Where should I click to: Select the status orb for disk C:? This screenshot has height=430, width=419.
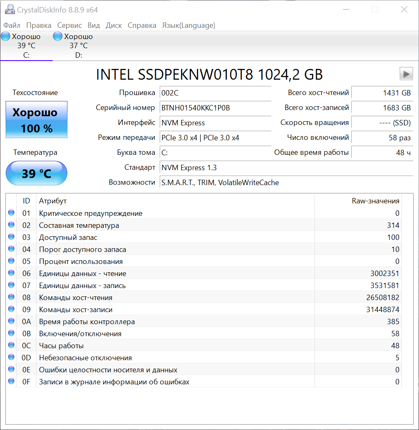click(x=5, y=37)
